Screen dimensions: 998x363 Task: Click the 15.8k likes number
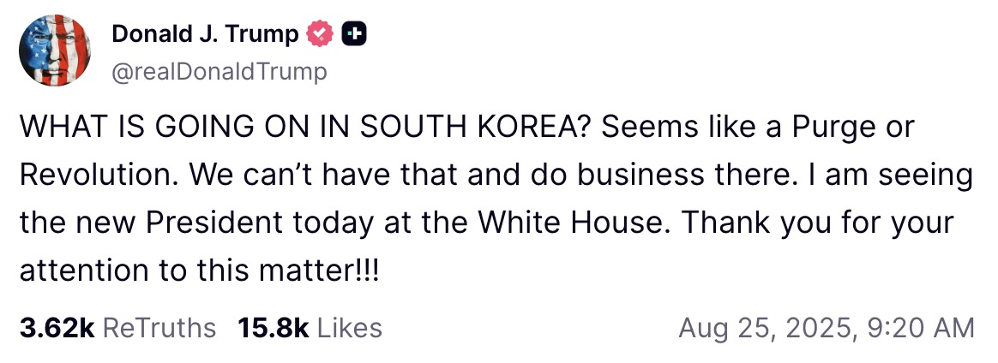pyautogui.click(x=274, y=327)
